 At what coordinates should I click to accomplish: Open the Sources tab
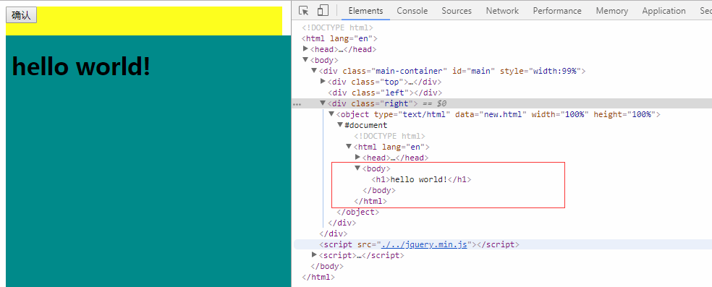(457, 11)
